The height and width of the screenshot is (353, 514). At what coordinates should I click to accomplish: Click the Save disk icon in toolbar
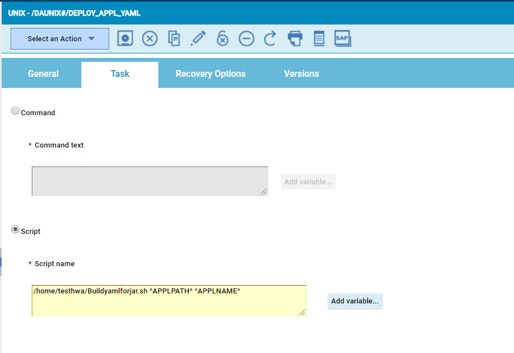tap(125, 38)
